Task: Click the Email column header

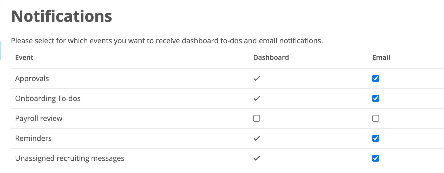Action: click(x=381, y=57)
